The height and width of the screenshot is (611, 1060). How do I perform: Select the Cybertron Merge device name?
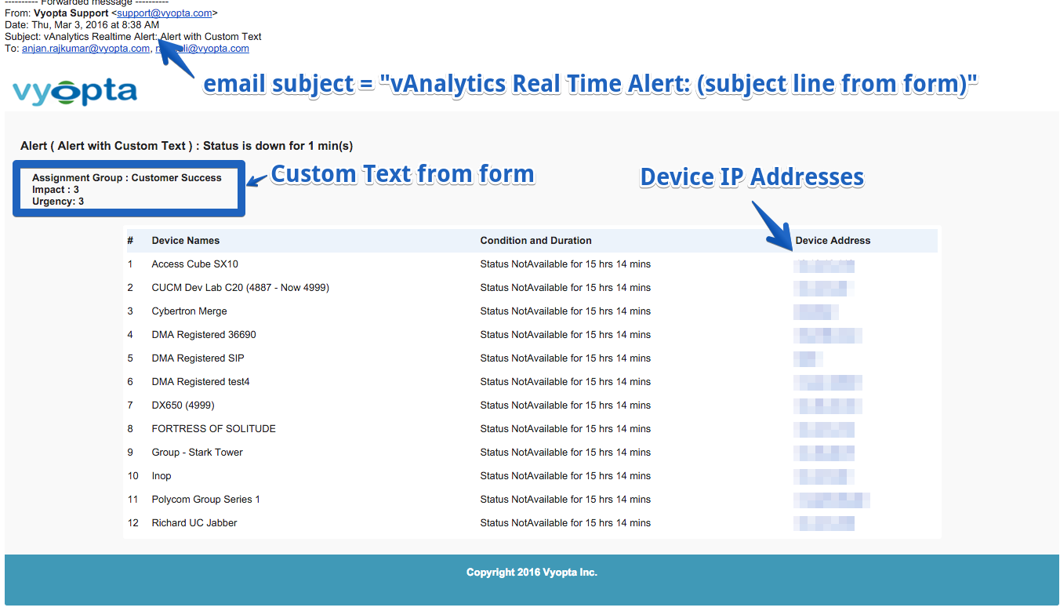[x=190, y=311]
